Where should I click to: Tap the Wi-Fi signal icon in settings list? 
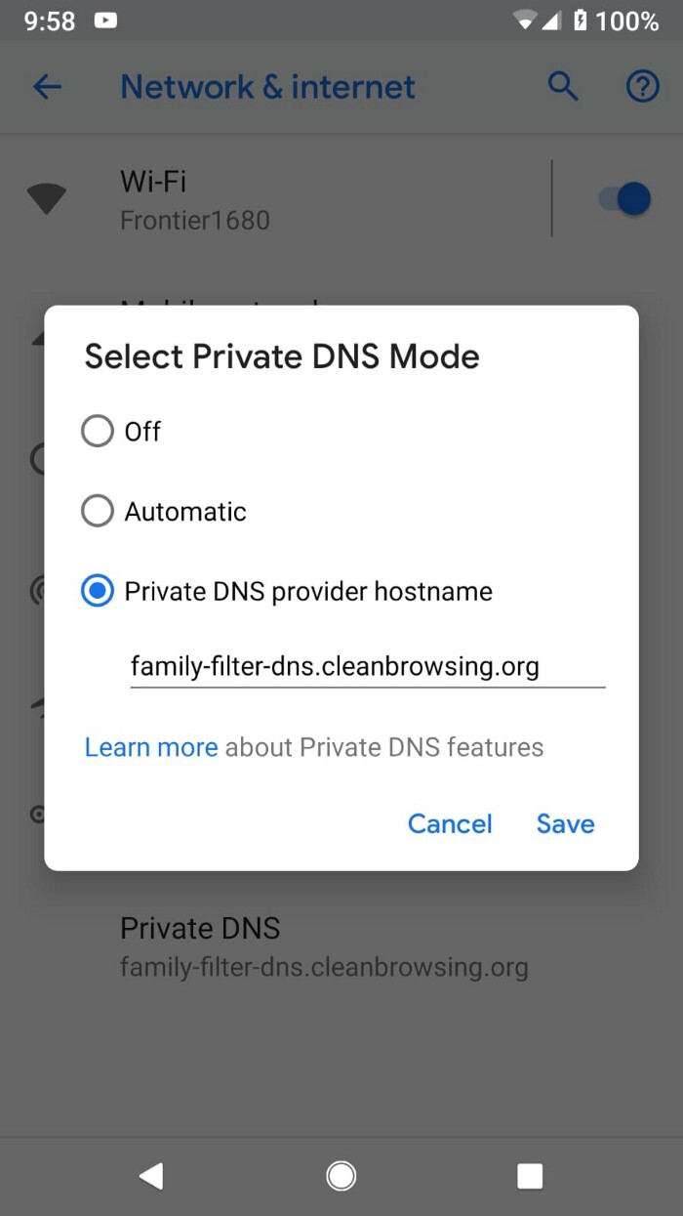click(x=46, y=199)
